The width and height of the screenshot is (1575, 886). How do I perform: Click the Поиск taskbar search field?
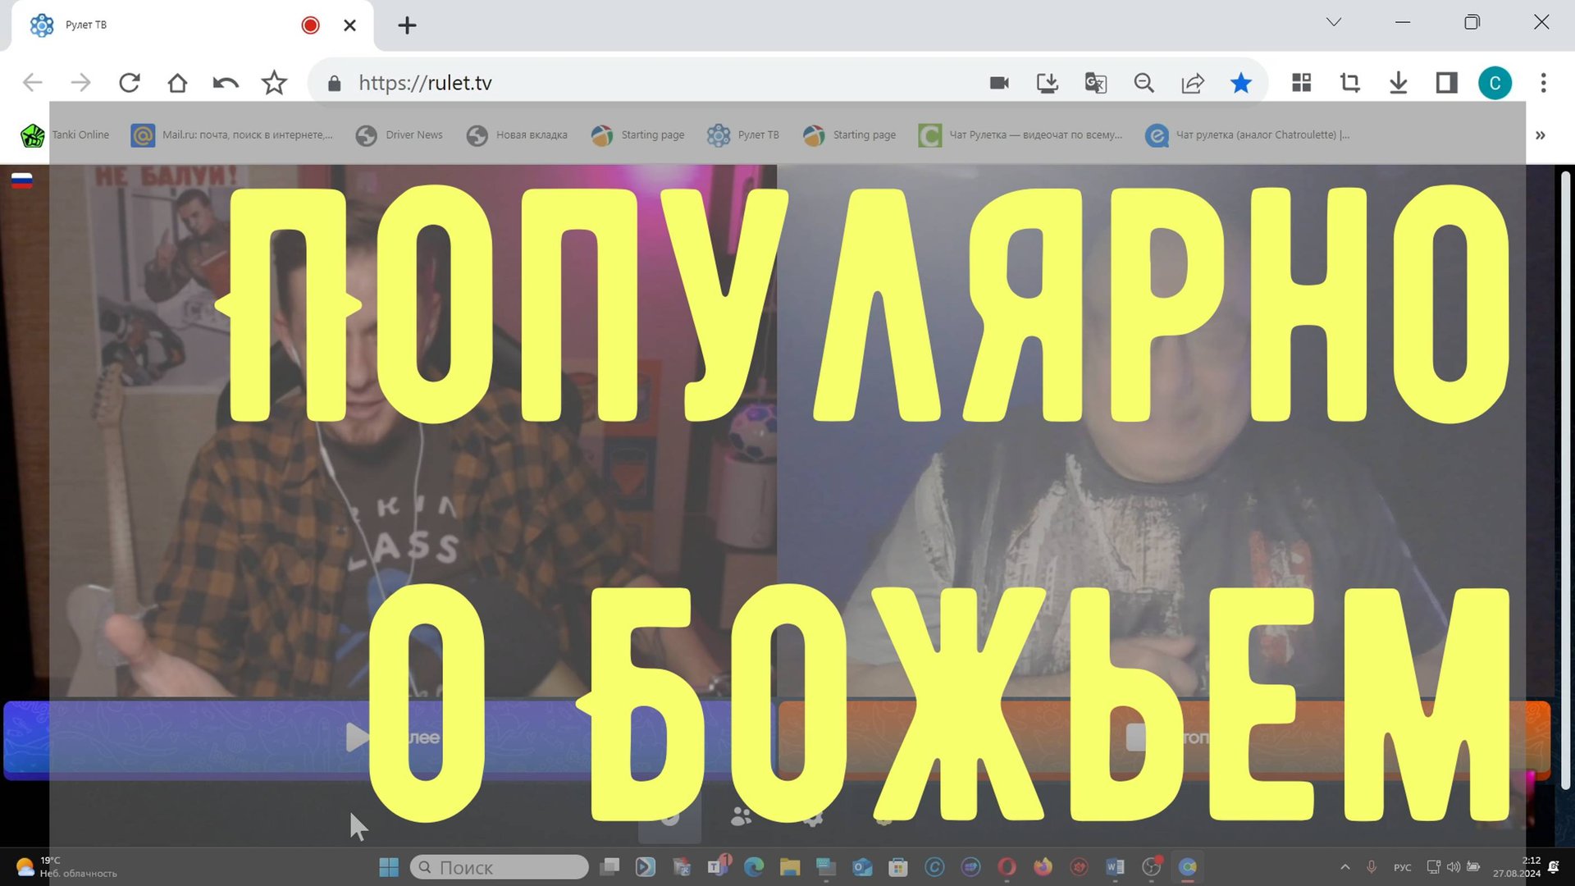(500, 867)
